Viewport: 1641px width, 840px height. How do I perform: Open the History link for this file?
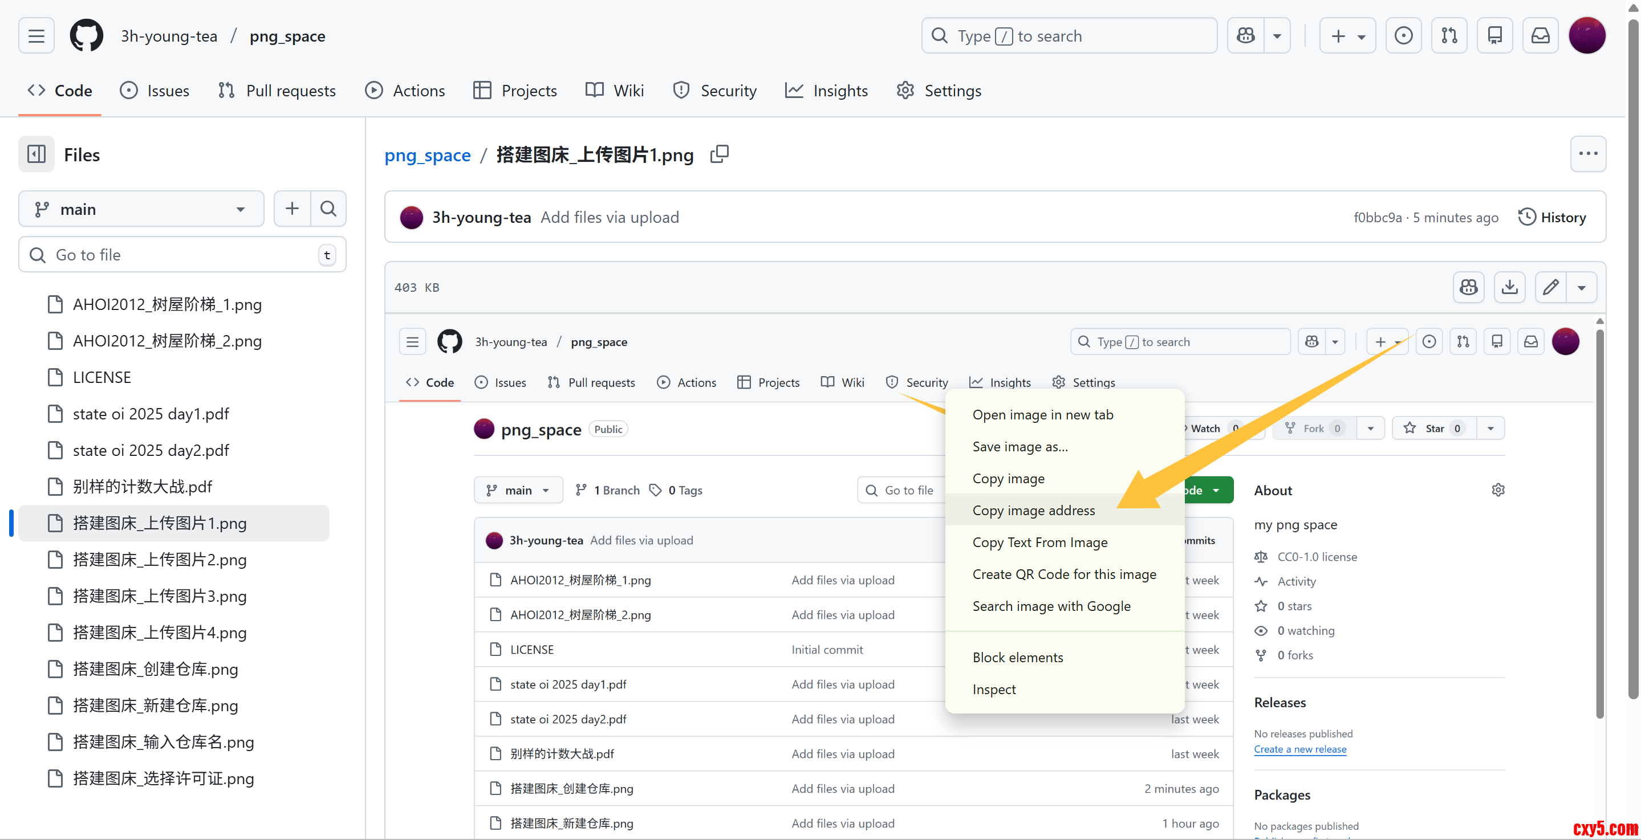(x=1552, y=217)
